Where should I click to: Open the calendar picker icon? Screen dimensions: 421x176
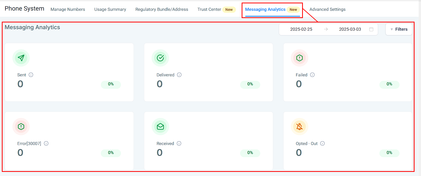371,29
